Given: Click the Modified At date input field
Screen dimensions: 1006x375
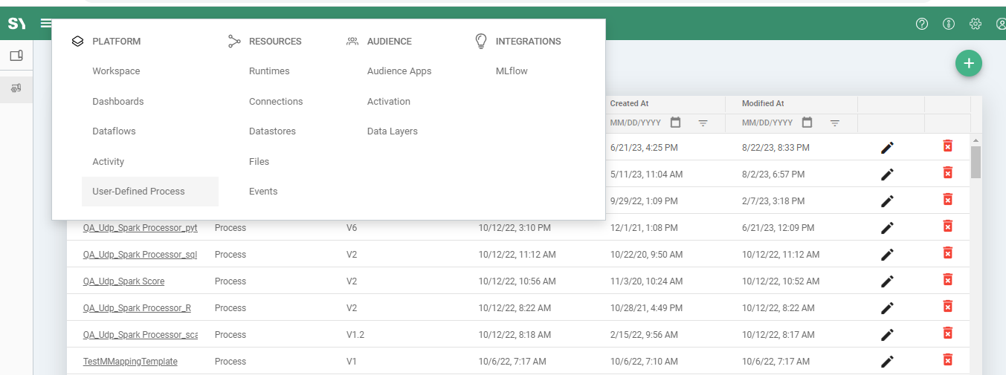Looking at the screenshot, I should [x=767, y=123].
